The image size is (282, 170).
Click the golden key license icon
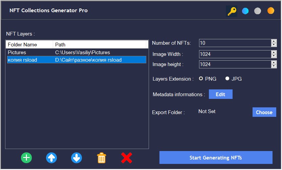[x=232, y=11]
